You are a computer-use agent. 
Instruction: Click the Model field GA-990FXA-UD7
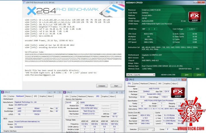point(29,105)
